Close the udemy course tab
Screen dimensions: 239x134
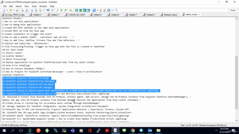pyautogui.click(x=199, y=15)
